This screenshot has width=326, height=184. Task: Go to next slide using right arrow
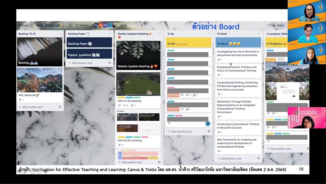point(45,171)
